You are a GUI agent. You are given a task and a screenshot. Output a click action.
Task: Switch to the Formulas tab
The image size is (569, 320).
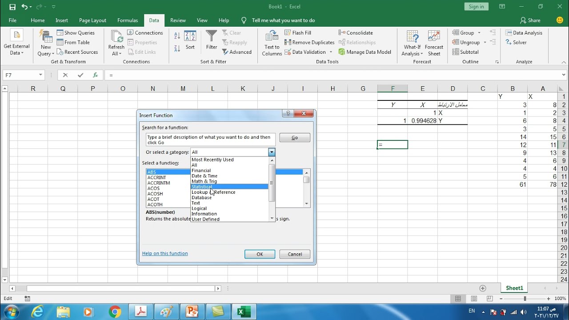coord(128,20)
